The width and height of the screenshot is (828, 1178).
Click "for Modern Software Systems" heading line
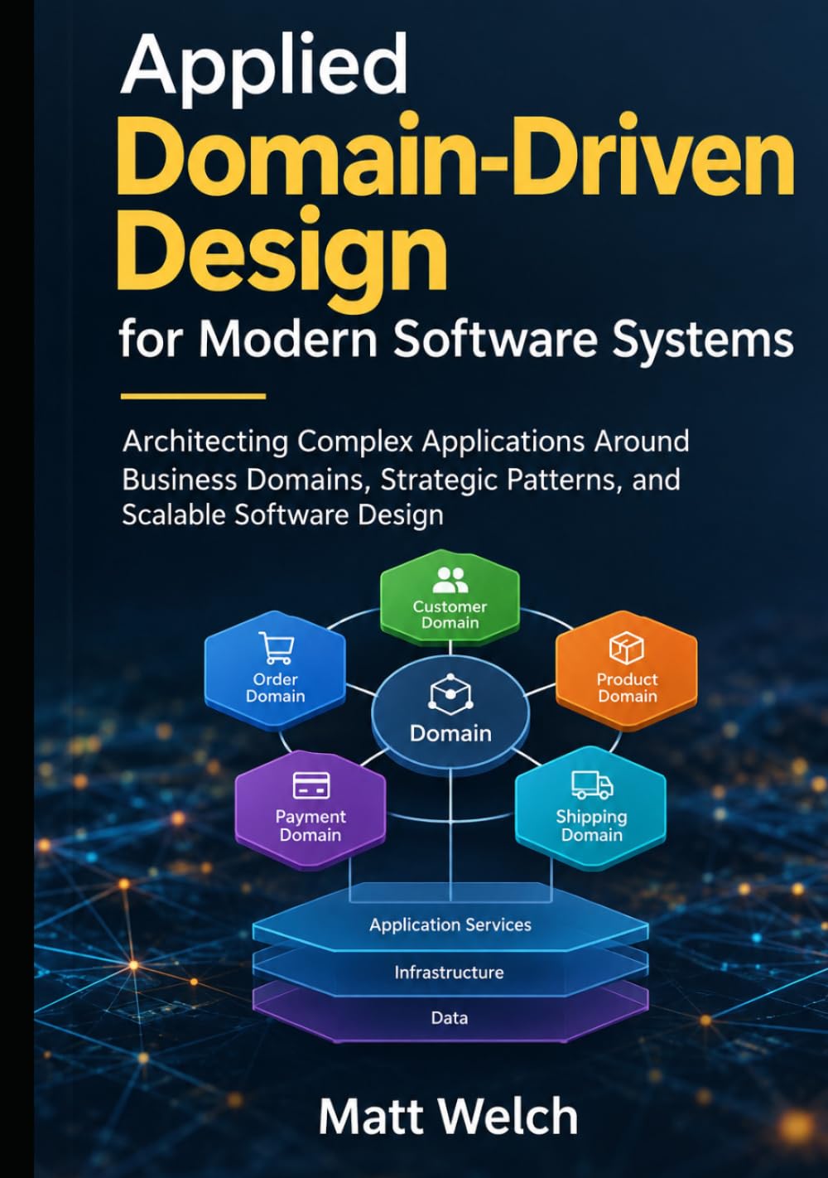coord(456,339)
